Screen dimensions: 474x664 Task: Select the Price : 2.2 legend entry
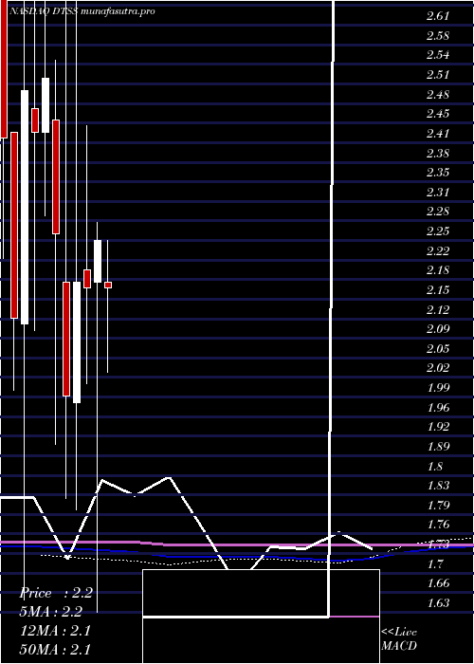point(56,593)
